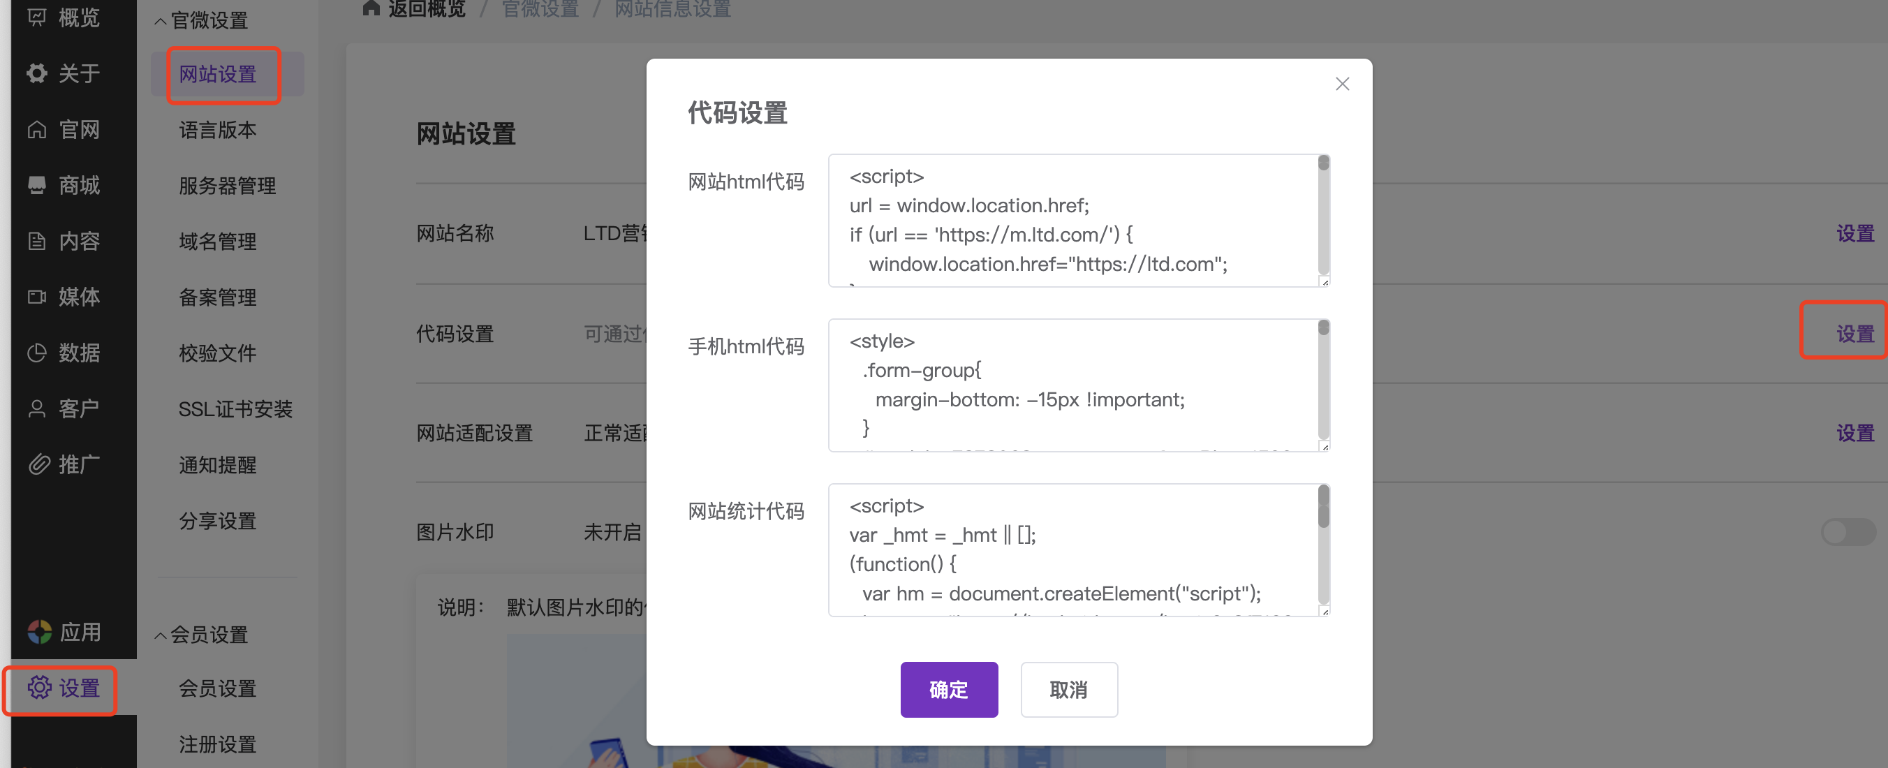Image resolution: width=1888 pixels, height=768 pixels.
Task: Confirm with the 确定 button
Action: click(948, 690)
